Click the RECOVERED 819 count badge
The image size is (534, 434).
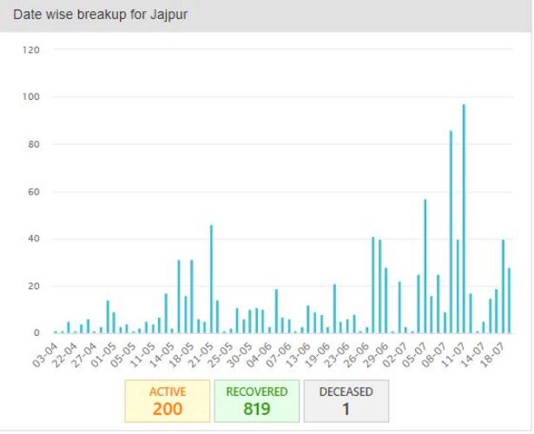pyautogui.click(x=256, y=400)
